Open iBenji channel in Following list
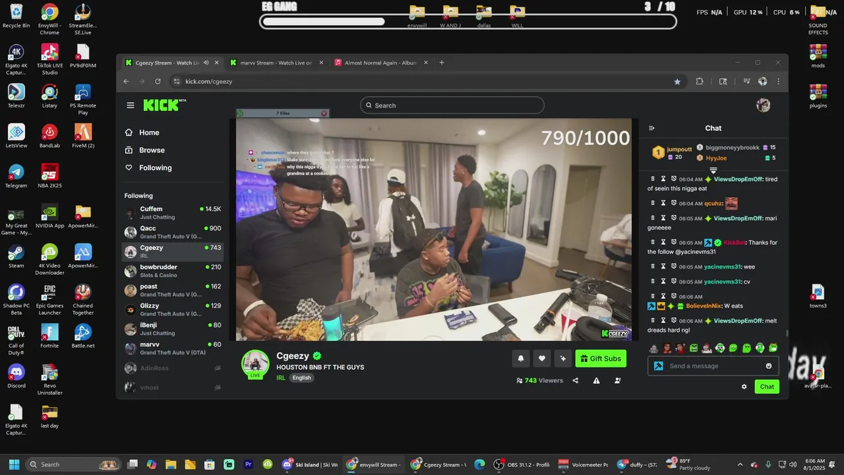 coord(173,329)
